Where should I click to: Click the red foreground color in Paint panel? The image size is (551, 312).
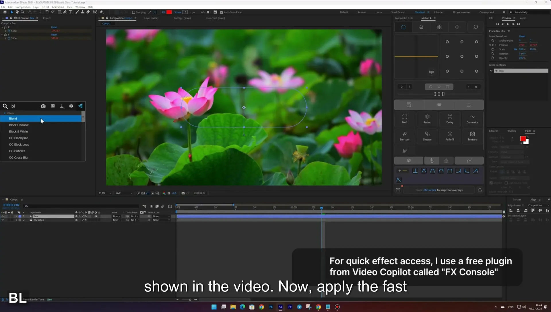tap(523, 139)
